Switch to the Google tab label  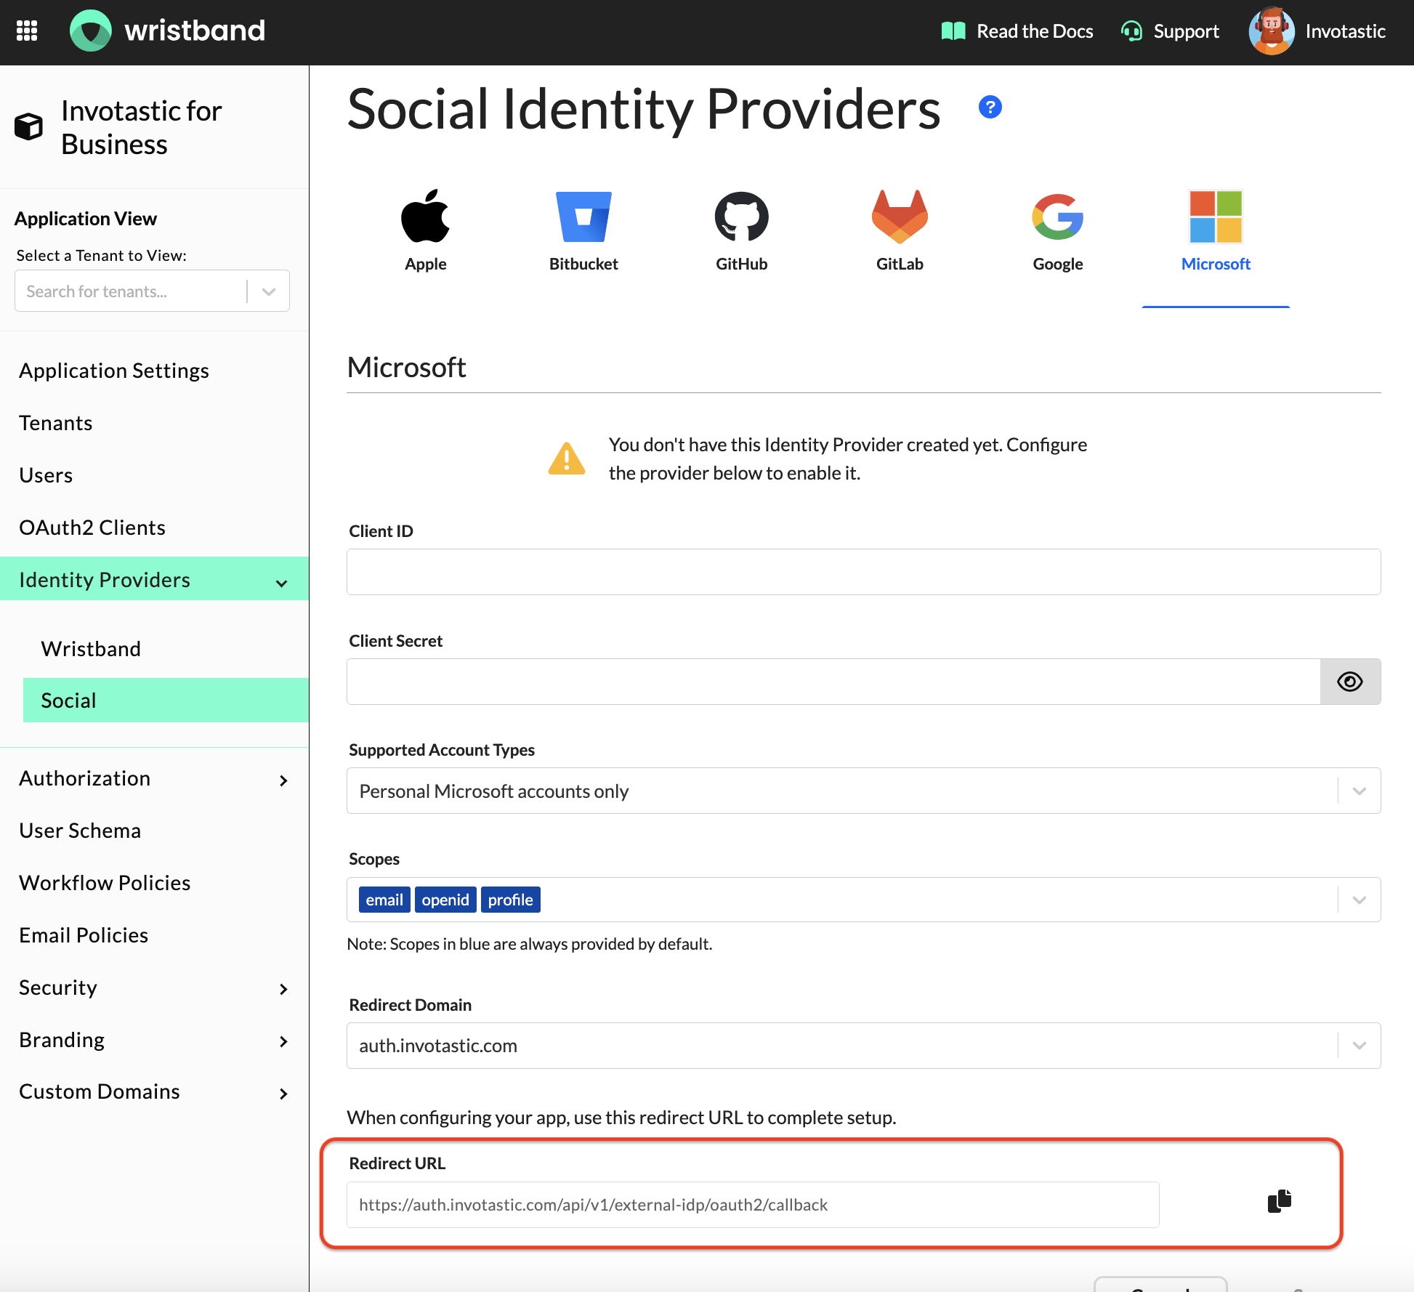1058,264
